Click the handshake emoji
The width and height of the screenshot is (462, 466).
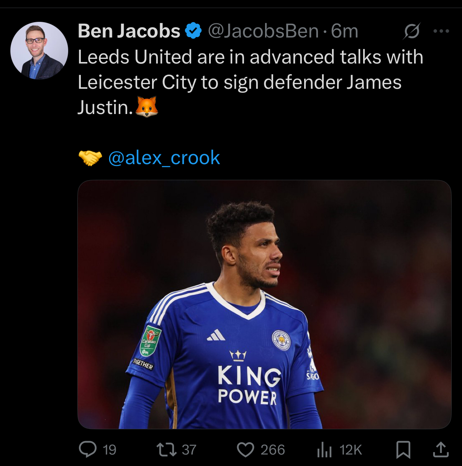90,158
